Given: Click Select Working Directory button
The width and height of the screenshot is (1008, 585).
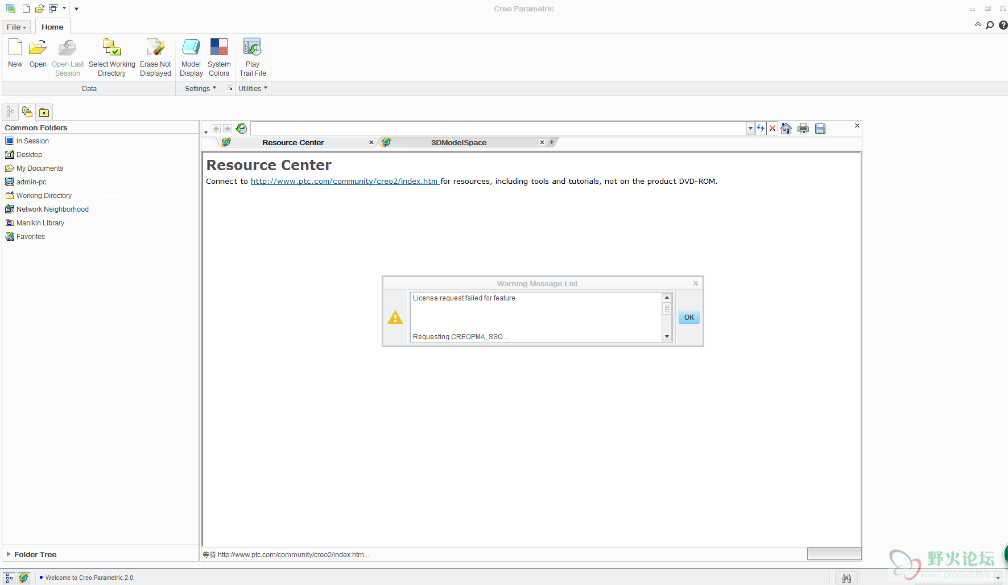Looking at the screenshot, I should coord(112,57).
